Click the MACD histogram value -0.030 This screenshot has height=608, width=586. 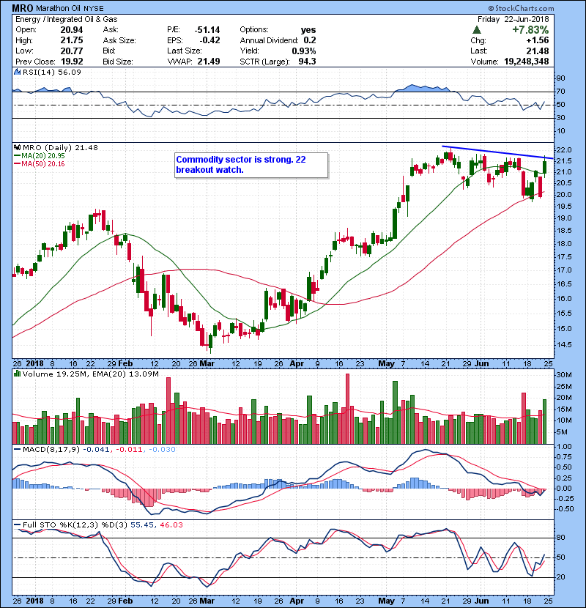click(x=162, y=450)
